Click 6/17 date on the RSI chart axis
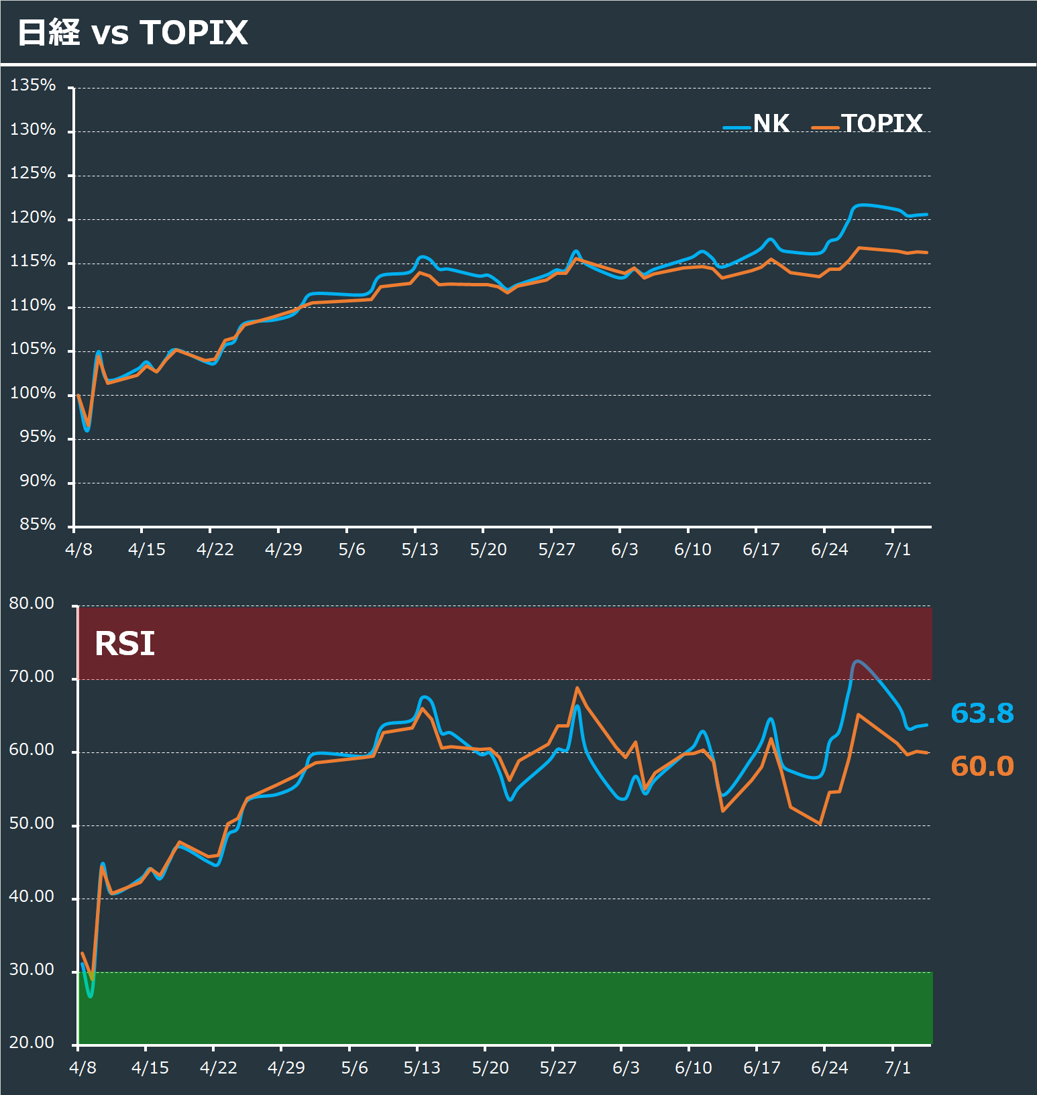Image resolution: width=1037 pixels, height=1095 pixels. coord(762,1068)
